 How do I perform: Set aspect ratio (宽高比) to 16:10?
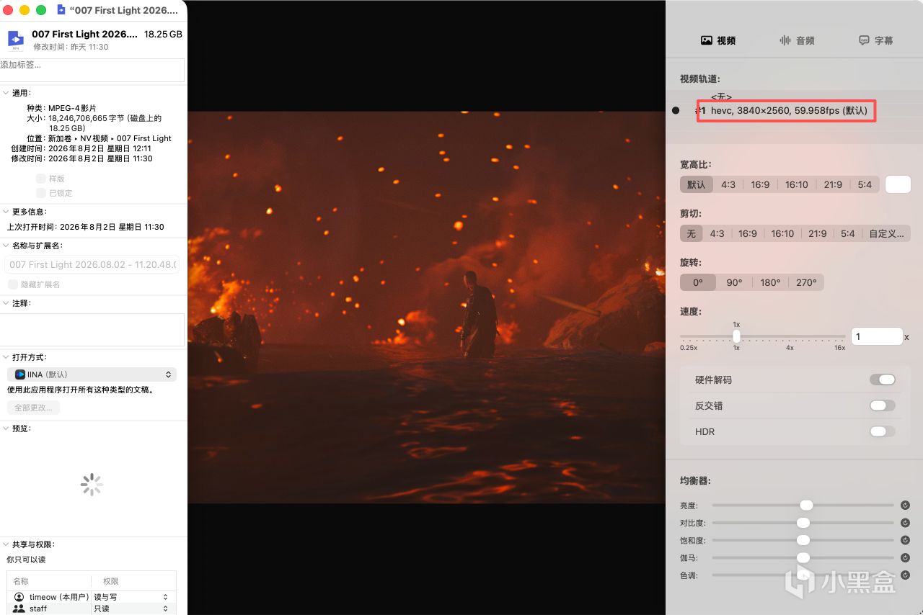797,184
